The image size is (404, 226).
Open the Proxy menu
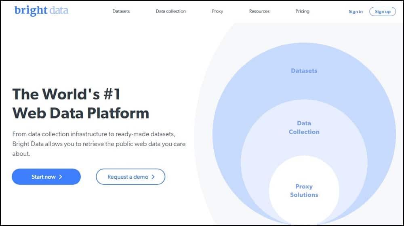pos(217,11)
